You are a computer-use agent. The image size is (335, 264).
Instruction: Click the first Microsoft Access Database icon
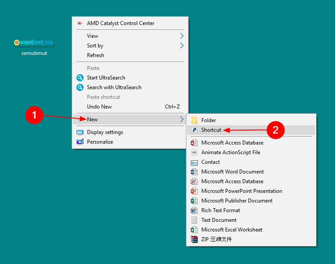[194, 143]
